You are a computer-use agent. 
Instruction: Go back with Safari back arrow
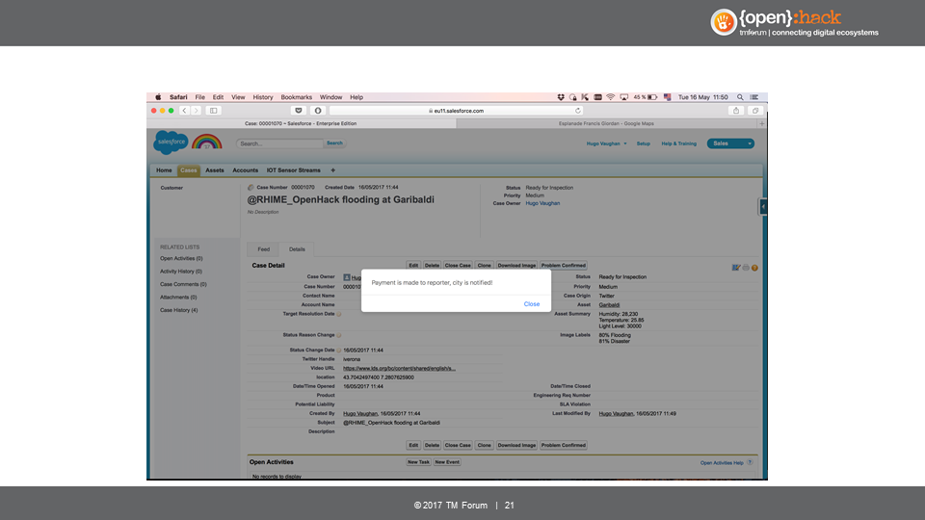185,110
